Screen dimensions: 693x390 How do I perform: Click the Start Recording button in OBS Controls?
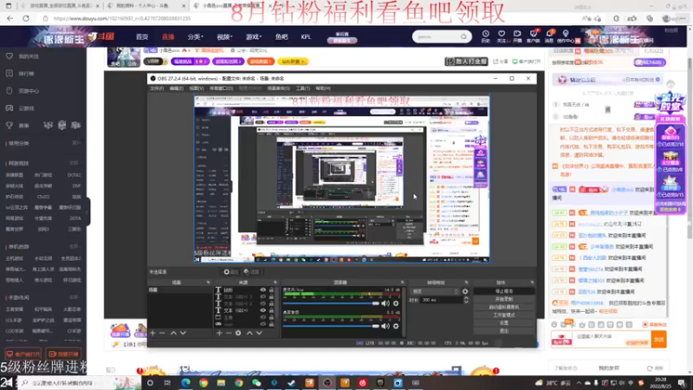[x=504, y=299]
